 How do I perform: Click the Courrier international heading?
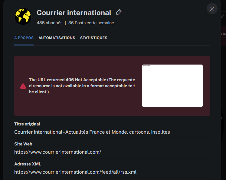[74, 13]
